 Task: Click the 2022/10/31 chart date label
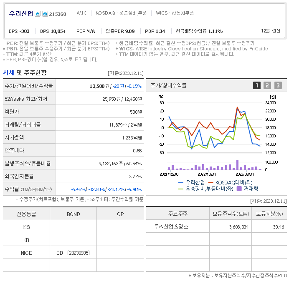207,174
